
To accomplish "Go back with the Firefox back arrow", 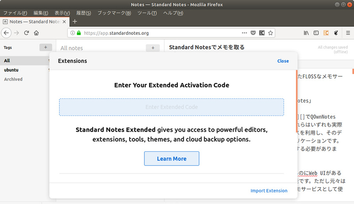I will 6,33.
